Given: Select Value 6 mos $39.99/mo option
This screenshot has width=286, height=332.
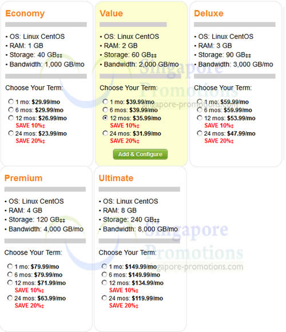Looking at the screenshot, I should coord(105,110).
